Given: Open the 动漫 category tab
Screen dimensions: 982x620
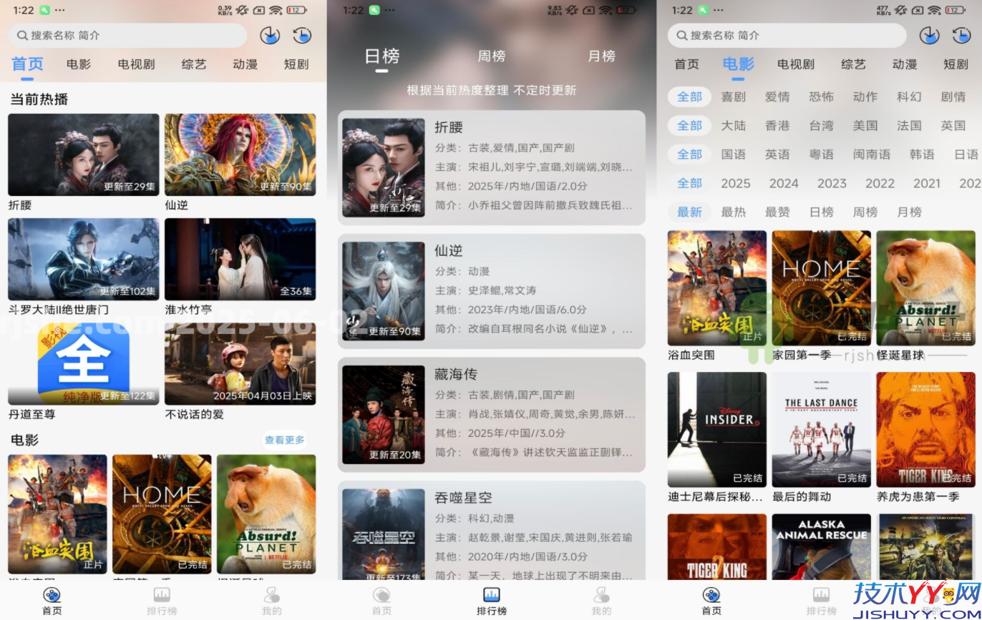Looking at the screenshot, I should tap(245, 64).
